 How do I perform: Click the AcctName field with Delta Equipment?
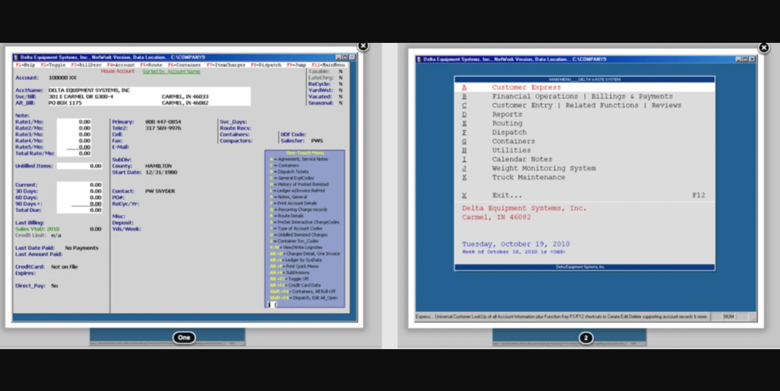click(89, 90)
